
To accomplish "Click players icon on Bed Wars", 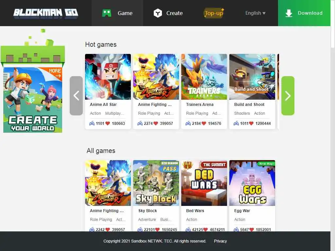I will (x=188, y=230).
